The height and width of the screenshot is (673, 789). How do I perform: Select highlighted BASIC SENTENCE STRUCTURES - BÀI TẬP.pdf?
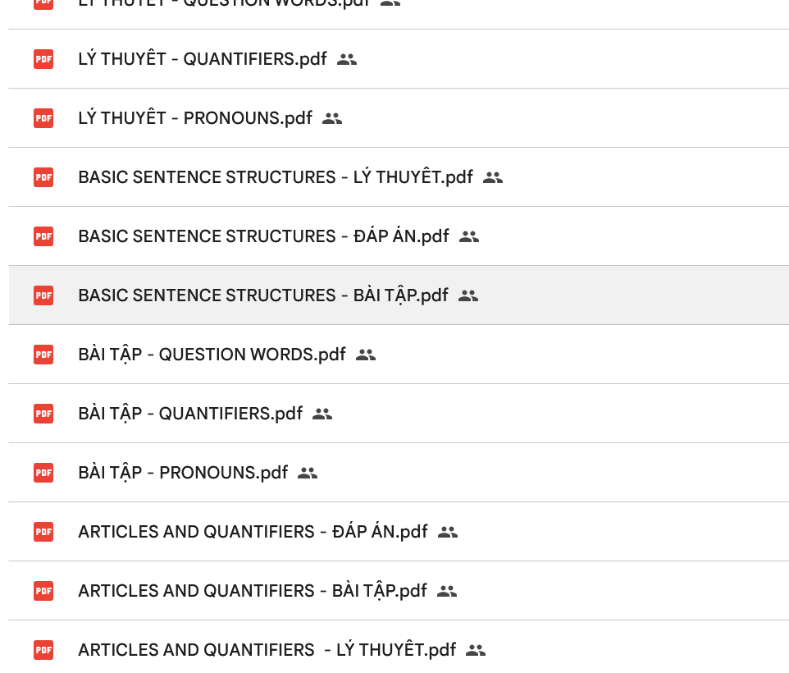click(263, 295)
